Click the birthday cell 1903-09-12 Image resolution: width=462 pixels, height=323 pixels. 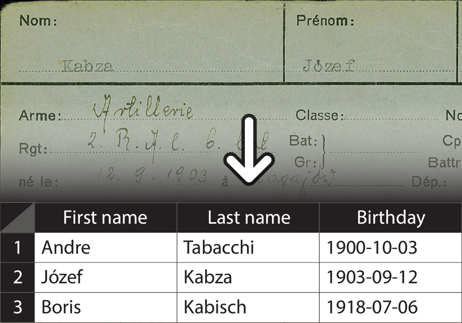[x=390, y=277]
